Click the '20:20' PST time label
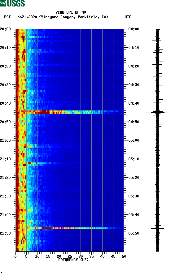The image size is (171, 276). [6, 66]
